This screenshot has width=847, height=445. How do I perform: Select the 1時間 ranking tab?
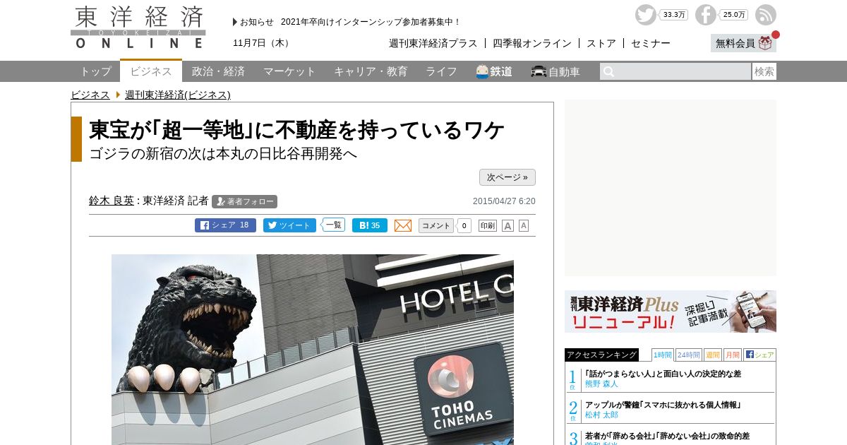(662, 355)
